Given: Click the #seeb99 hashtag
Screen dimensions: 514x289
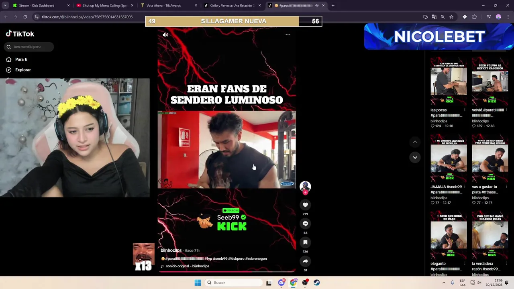Looking at the screenshot, I should click(220, 259).
